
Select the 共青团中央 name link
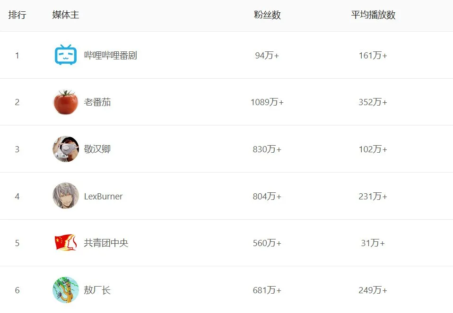pos(106,243)
